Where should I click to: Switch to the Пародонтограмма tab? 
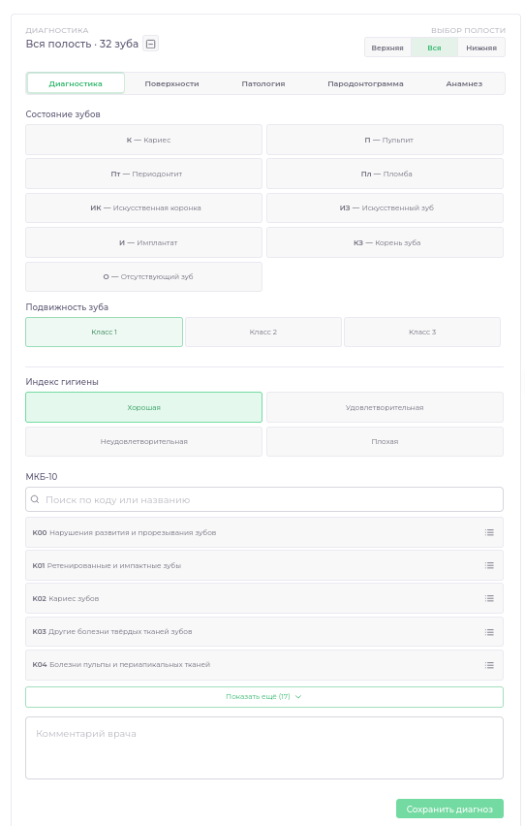[x=365, y=83]
